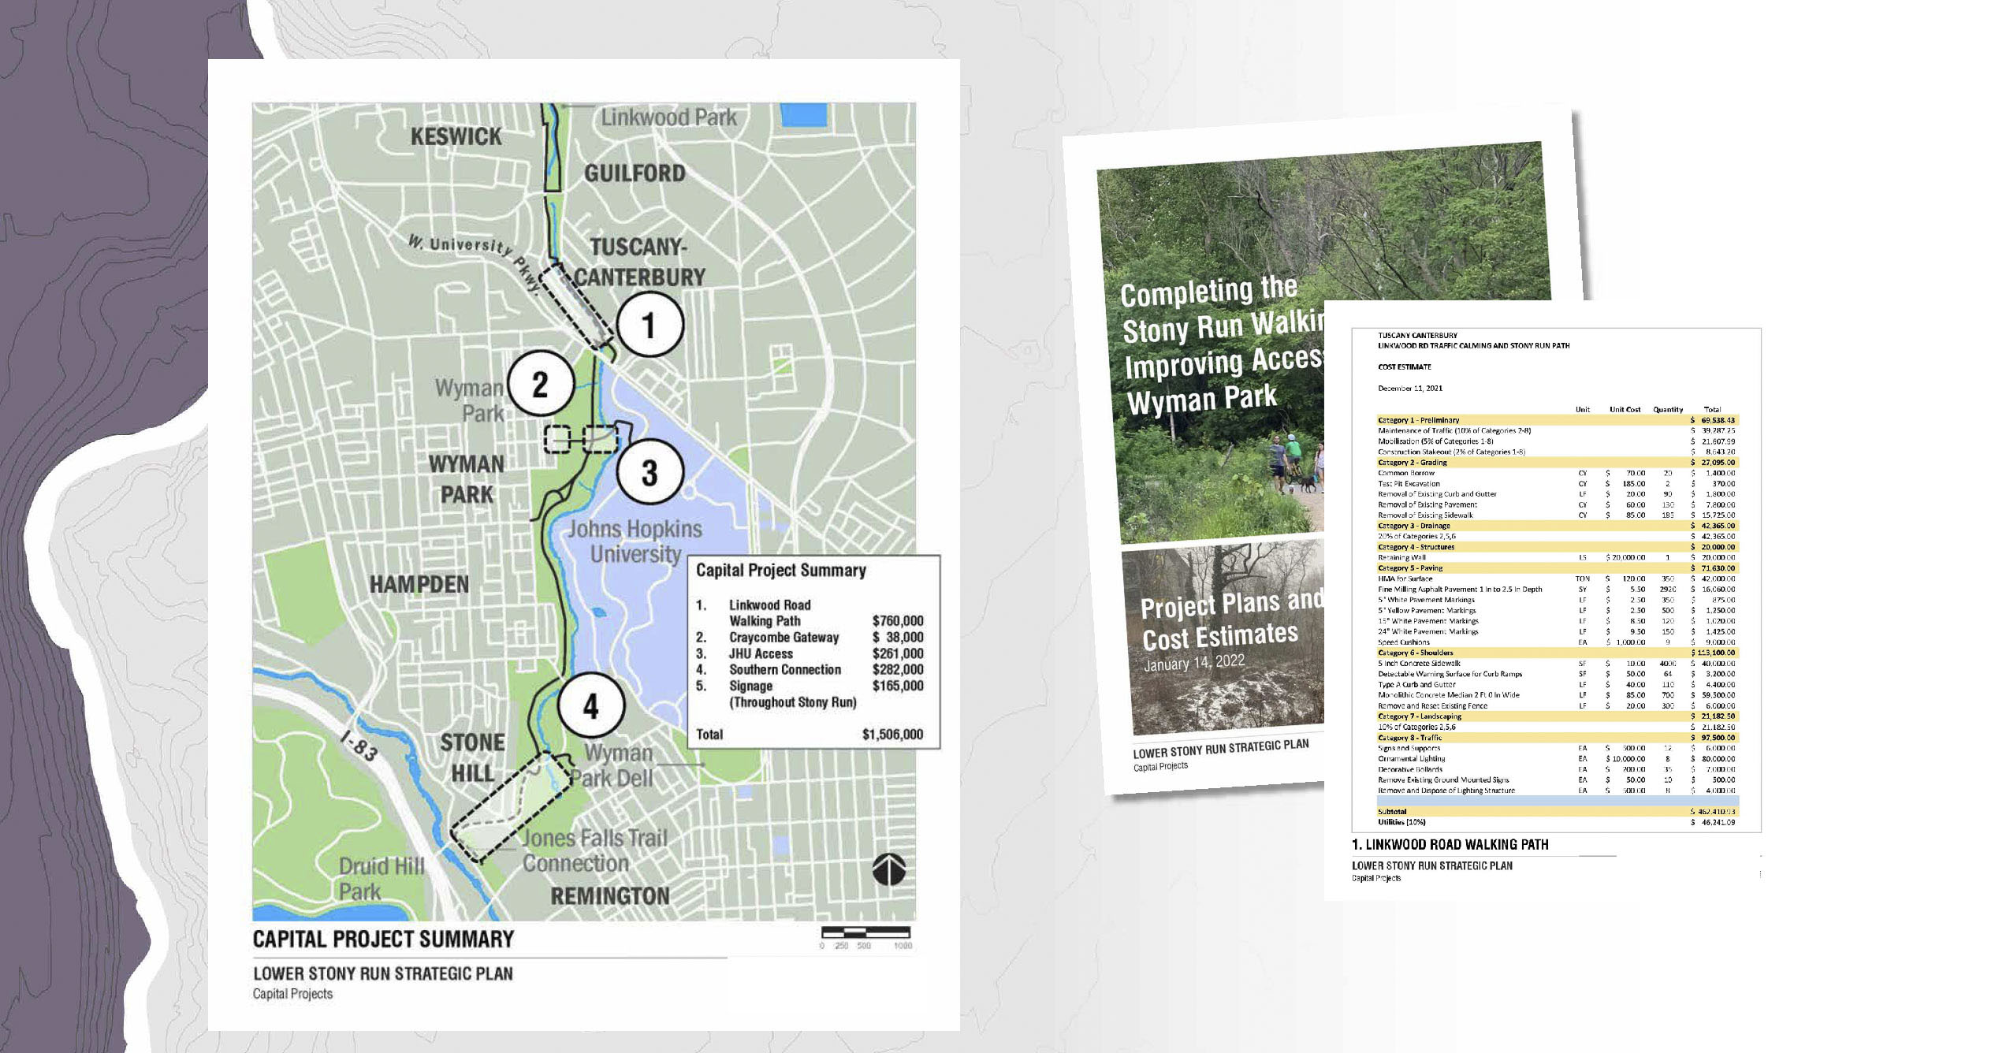Select the REMINGTON neighborhood label
The image size is (2010, 1053).
pyautogui.click(x=610, y=896)
